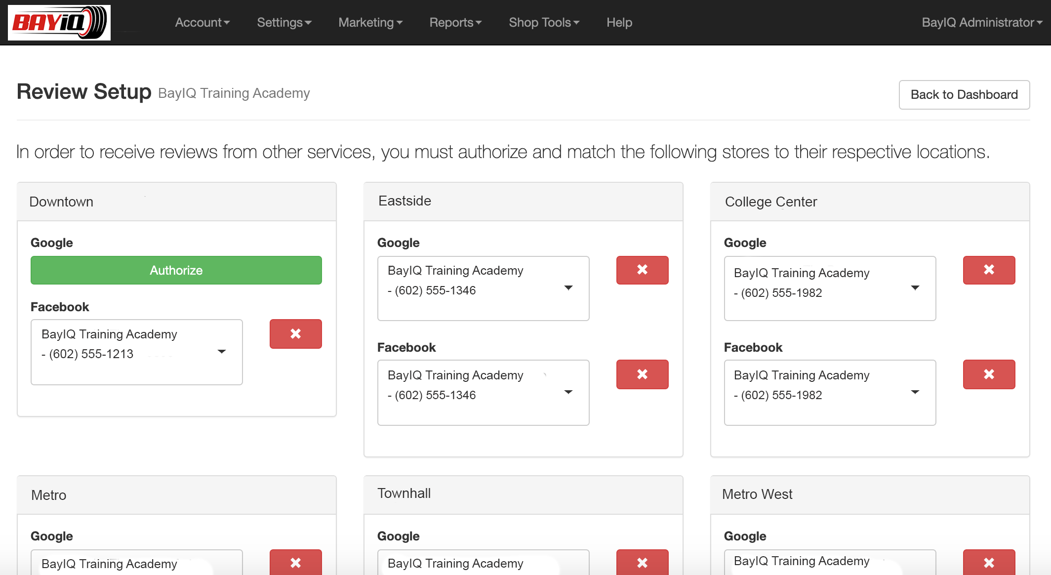Image resolution: width=1051 pixels, height=575 pixels.
Task: Remove College Center Google match
Action: click(989, 270)
